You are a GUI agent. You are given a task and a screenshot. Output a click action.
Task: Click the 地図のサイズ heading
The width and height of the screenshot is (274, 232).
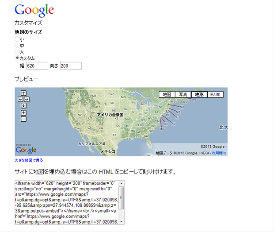click(x=28, y=32)
